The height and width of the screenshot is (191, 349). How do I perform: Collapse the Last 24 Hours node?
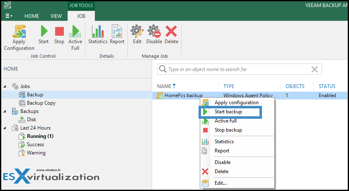(x=5, y=128)
